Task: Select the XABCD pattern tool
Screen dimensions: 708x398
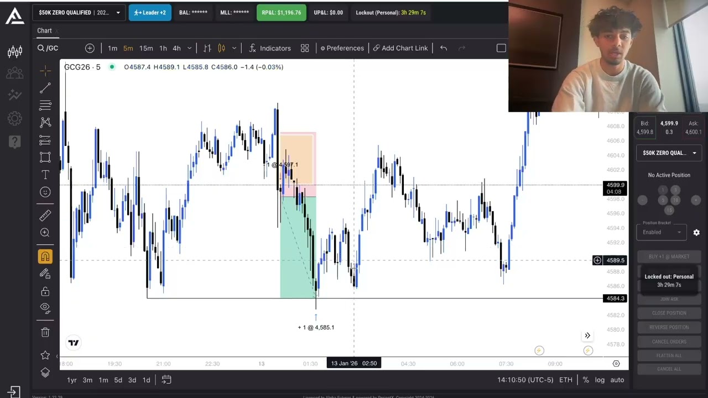Action: click(x=45, y=122)
